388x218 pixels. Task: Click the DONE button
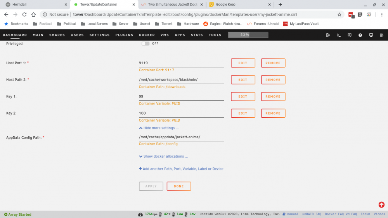[x=178, y=186]
